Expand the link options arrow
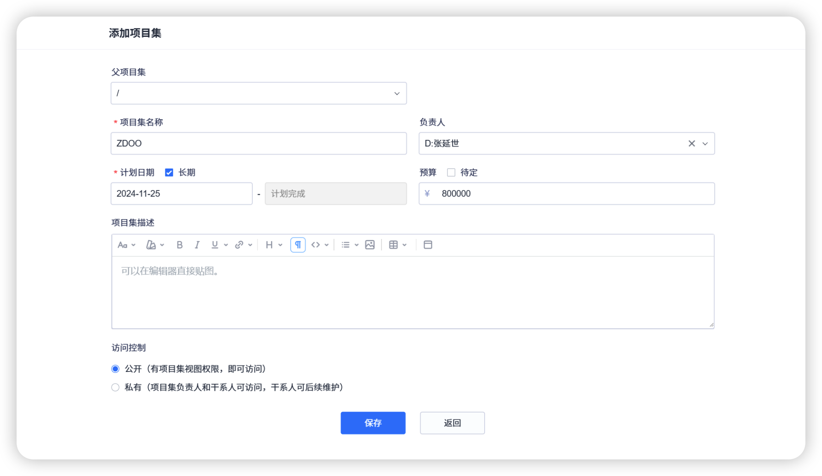The image size is (822, 476). (250, 245)
